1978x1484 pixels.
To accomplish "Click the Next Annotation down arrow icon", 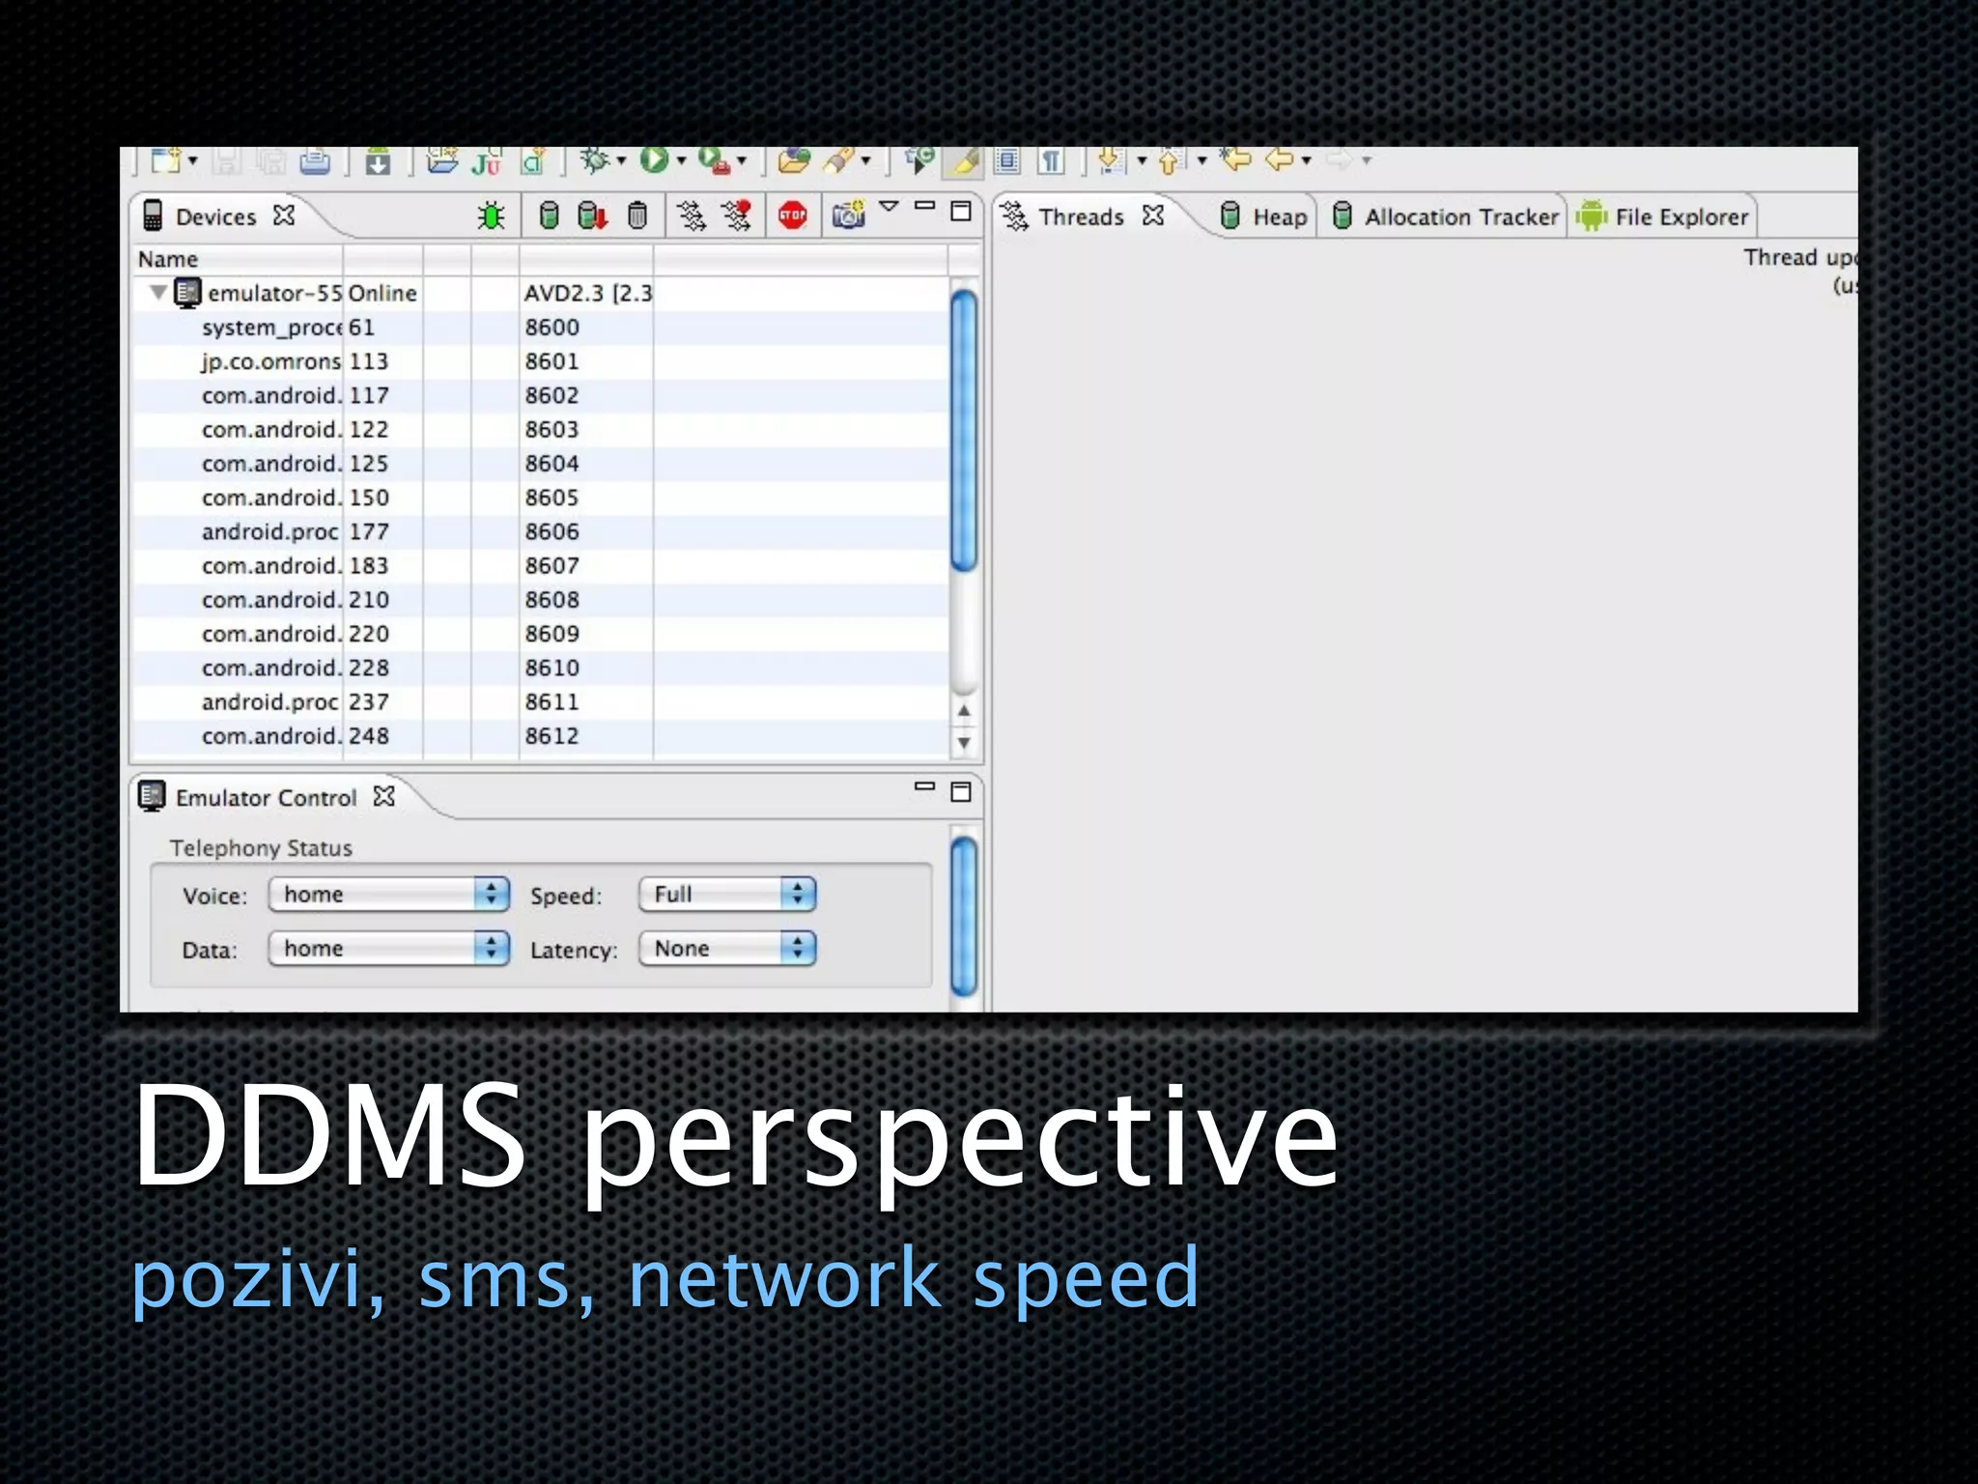I will (1111, 161).
